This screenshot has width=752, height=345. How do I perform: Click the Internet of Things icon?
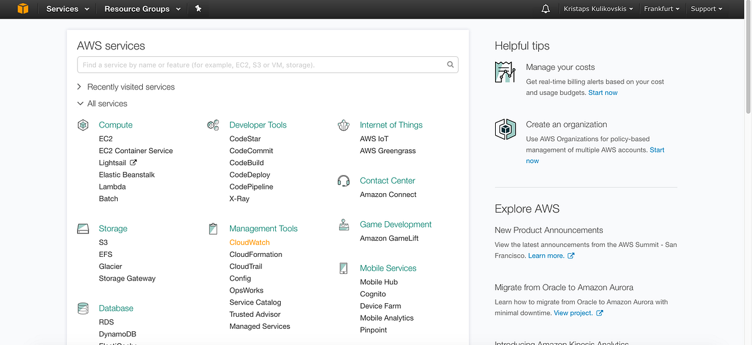(343, 125)
